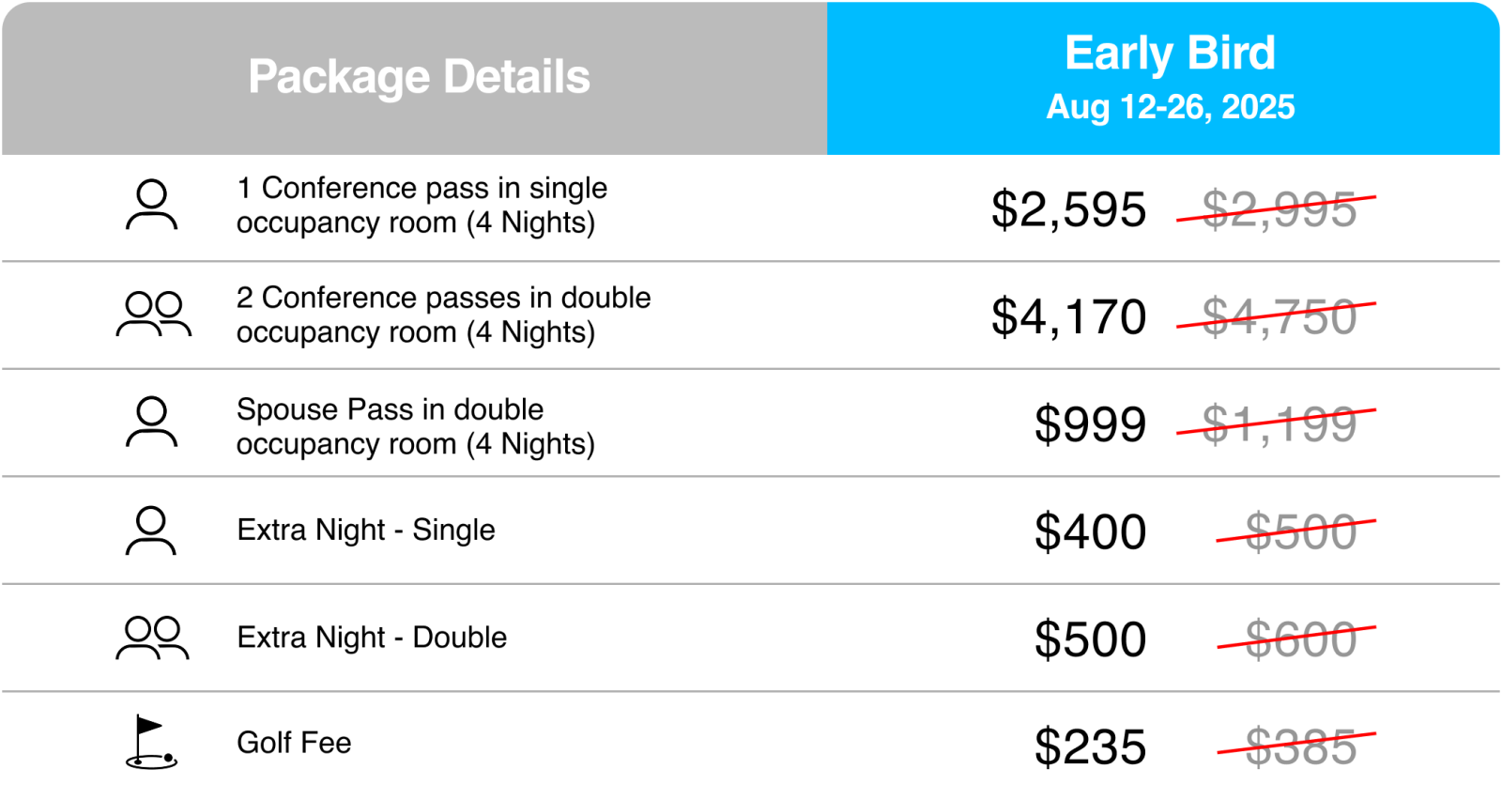
Task: Click the Golf Fee label
Action: [294, 743]
